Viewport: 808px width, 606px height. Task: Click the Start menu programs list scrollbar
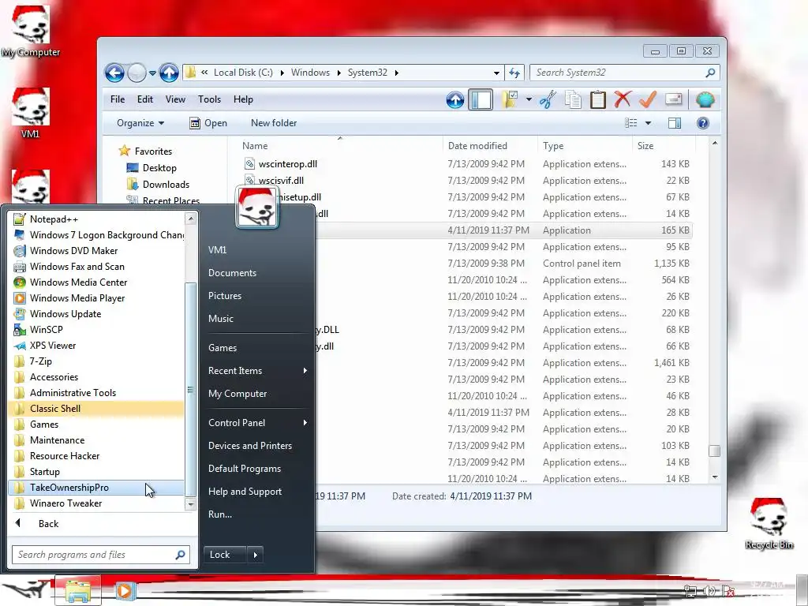pyautogui.click(x=190, y=390)
